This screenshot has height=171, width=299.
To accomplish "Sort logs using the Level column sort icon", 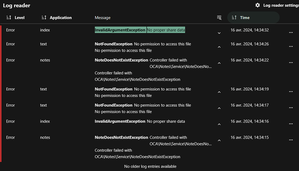I will click(x=8, y=18).
